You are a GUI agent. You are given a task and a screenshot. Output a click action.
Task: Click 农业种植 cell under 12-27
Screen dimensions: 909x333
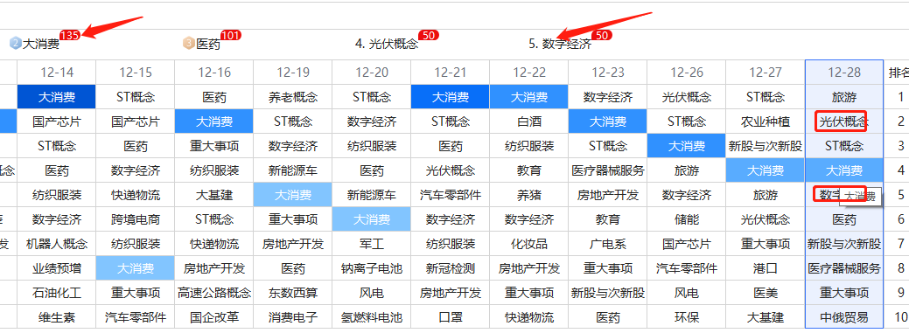point(766,121)
